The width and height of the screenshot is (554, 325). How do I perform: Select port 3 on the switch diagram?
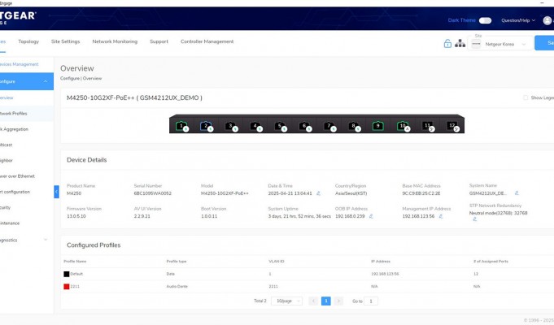[x=230, y=126]
